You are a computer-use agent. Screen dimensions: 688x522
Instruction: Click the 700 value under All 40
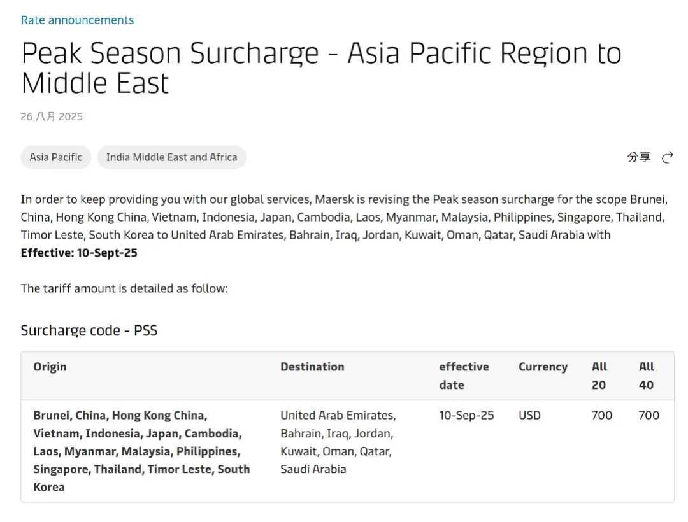click(649, 415)
